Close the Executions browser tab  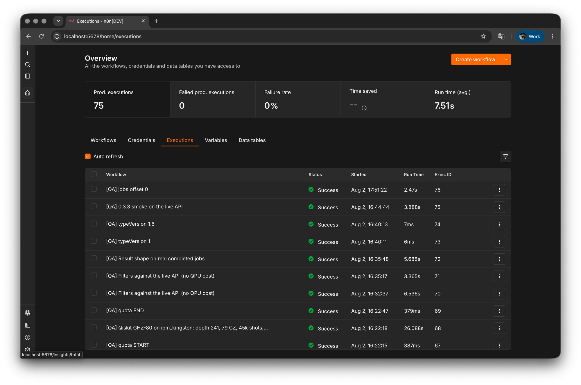(143, 21)
